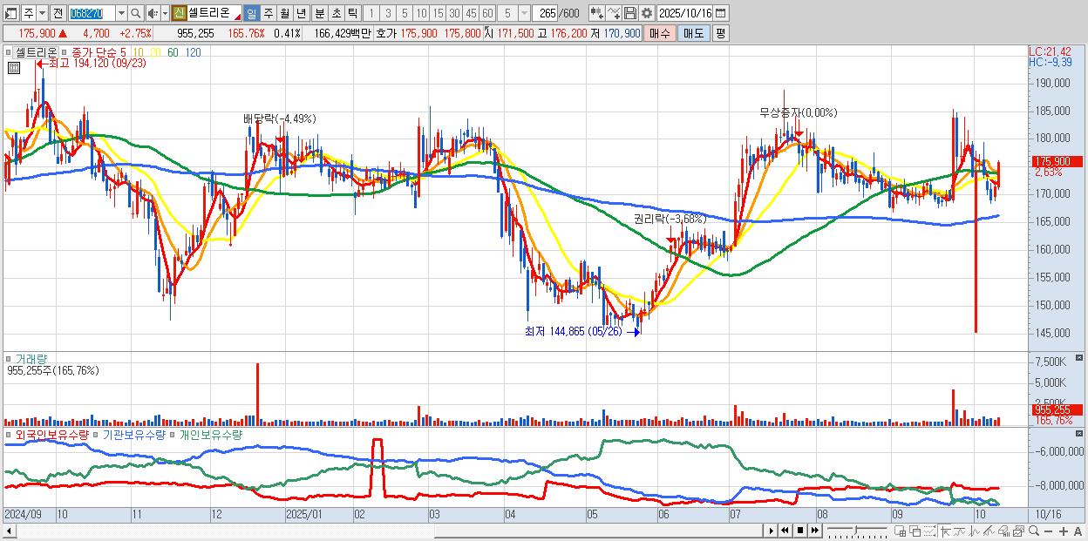Click the 신 badge before the stock name
The height and width of the screenshot is (541, 1088).
tap(179, 13)
